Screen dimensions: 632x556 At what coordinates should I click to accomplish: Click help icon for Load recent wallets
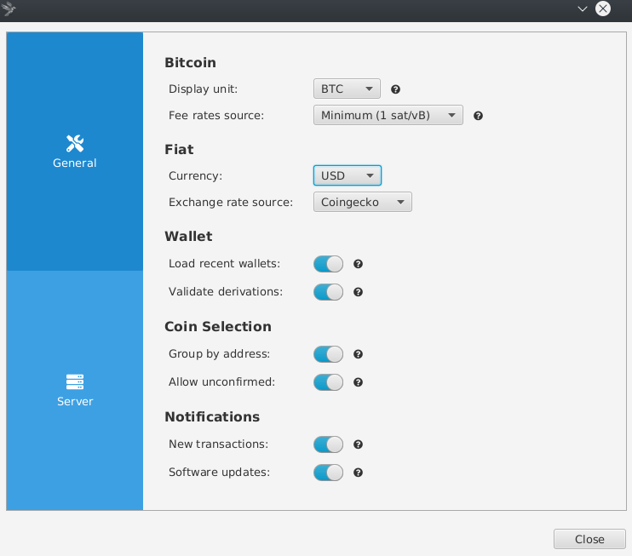[359, 264]
